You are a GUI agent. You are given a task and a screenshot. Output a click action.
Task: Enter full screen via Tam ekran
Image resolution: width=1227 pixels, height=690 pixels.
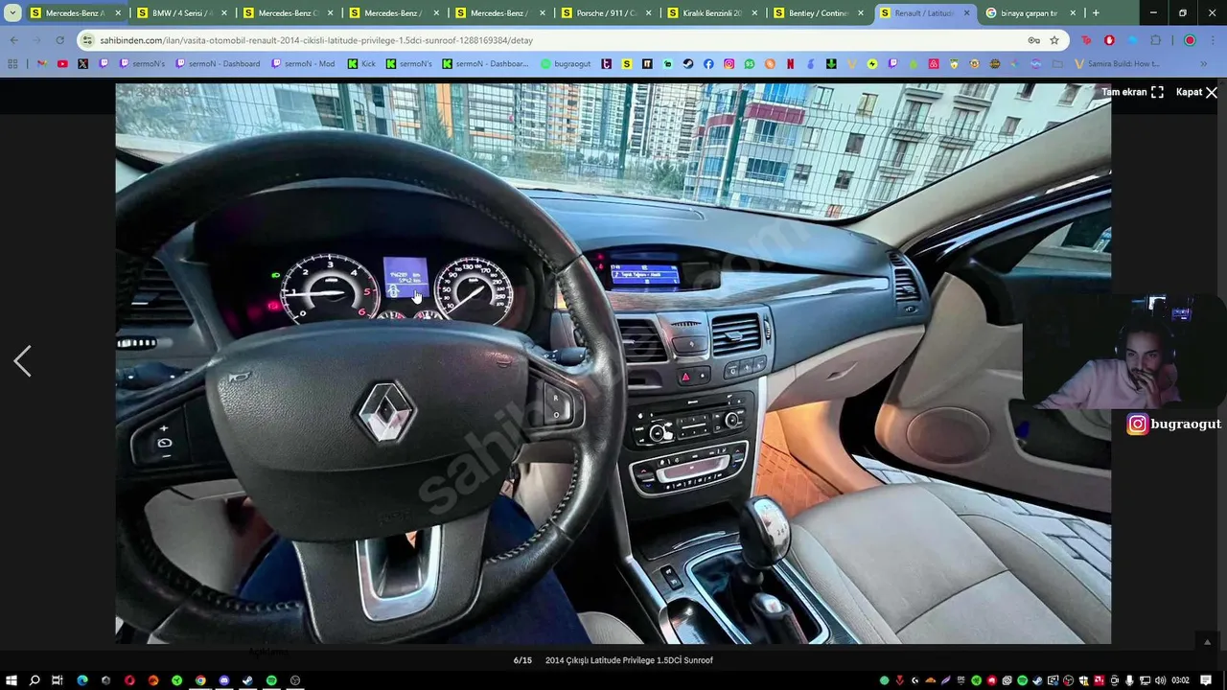[x=1132, y=92]
